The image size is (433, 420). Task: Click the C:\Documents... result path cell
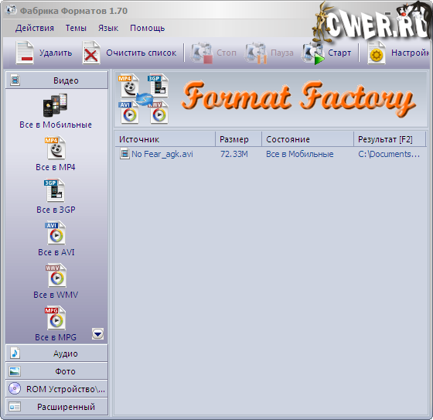(389, 154)
